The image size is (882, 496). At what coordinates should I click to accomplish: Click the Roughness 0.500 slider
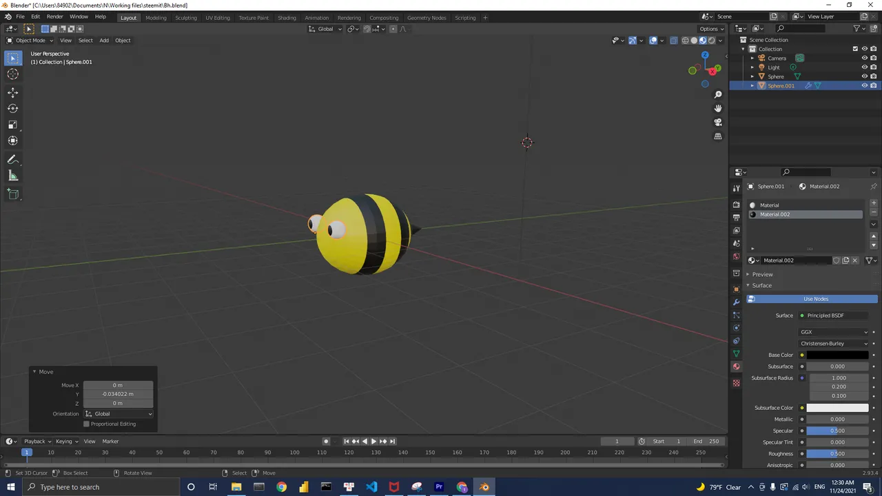click(837, 453)
